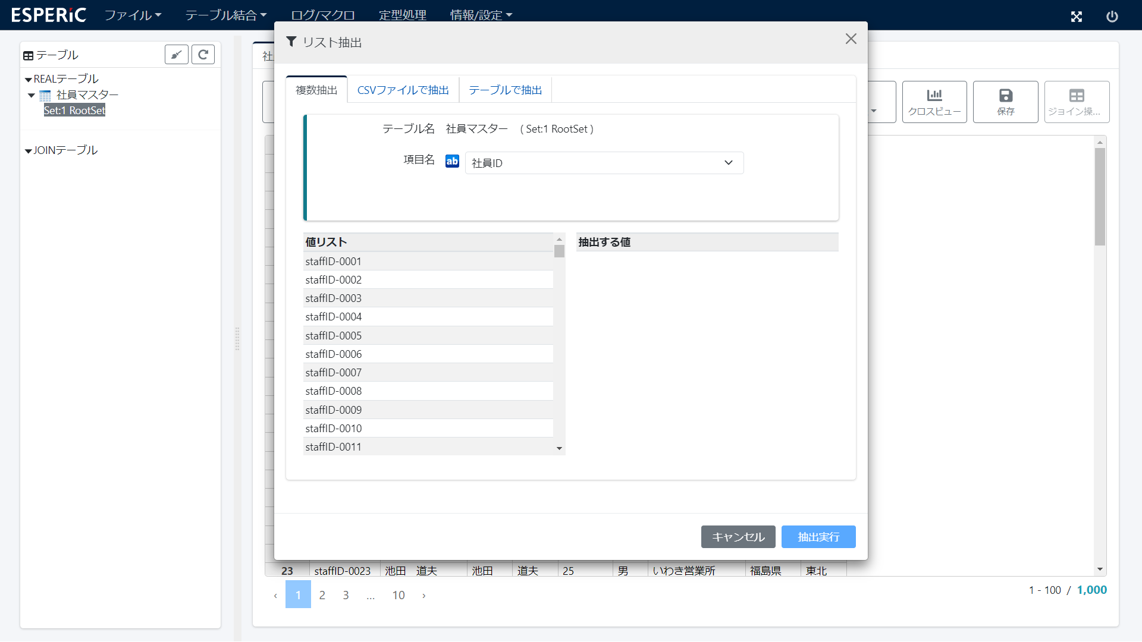The image size is (1142, 642).
Task: Click the broom clear icon in table panel
Action: [x=176, y=55]
